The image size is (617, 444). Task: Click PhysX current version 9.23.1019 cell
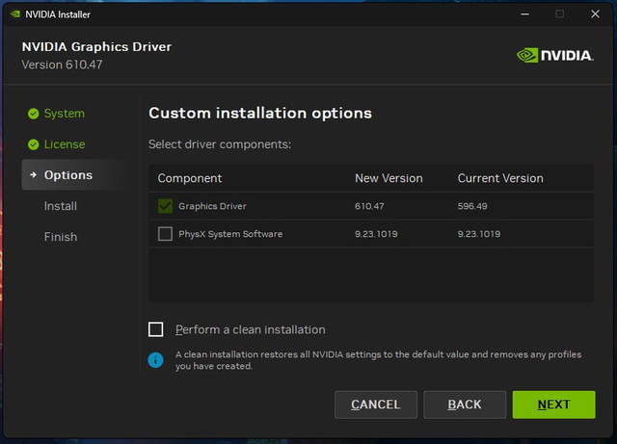click(479, 234)
